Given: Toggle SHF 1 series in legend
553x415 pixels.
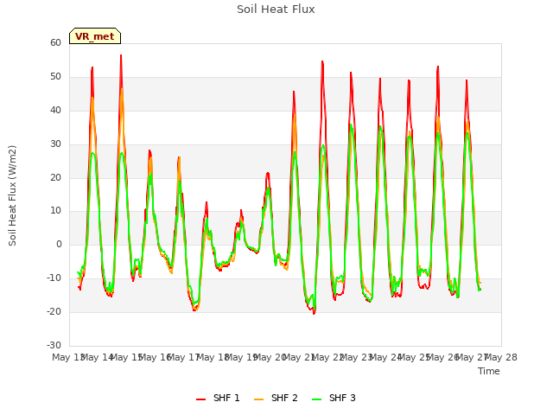Looking at the screenshot, I should point(218,398).
